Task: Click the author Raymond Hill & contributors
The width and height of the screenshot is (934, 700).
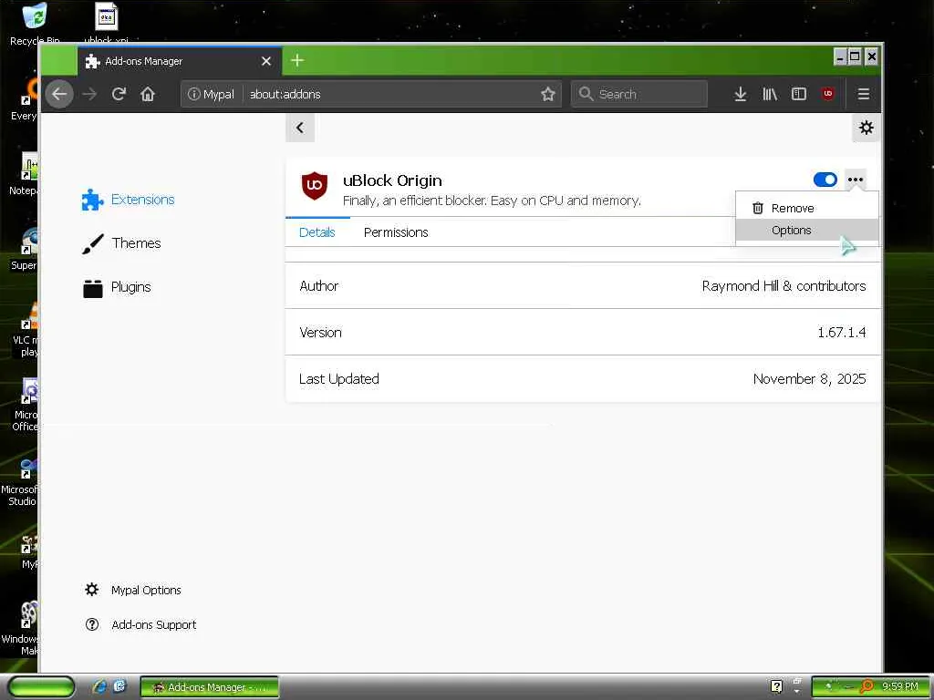Action: [x=784, y=286]
